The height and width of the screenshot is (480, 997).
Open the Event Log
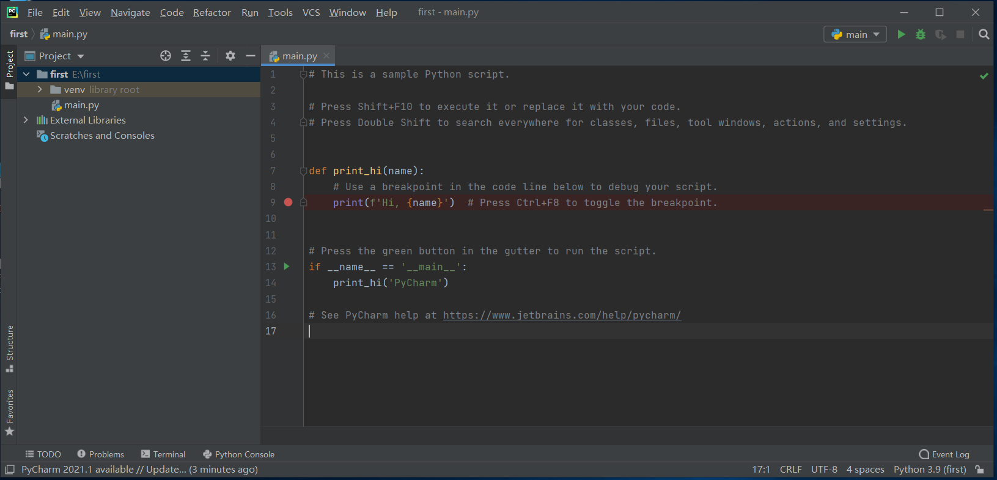[x=944, y=454]
